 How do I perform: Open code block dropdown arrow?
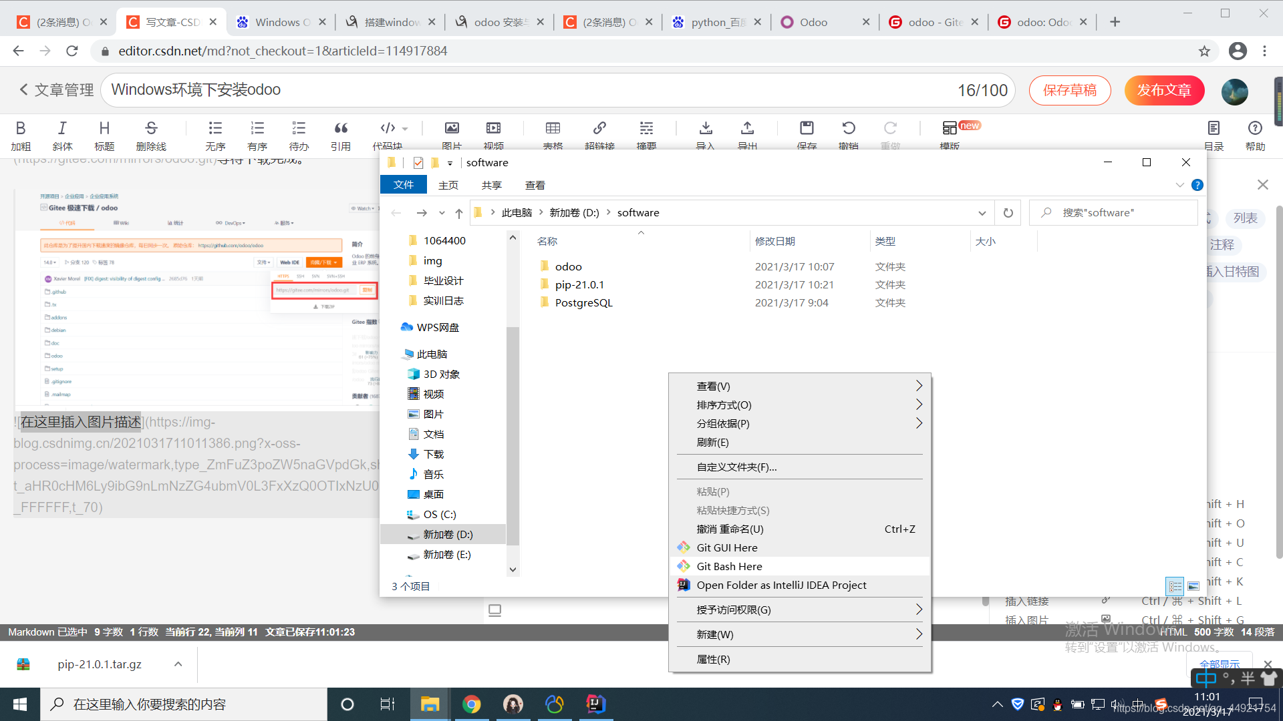coord(405,128)
